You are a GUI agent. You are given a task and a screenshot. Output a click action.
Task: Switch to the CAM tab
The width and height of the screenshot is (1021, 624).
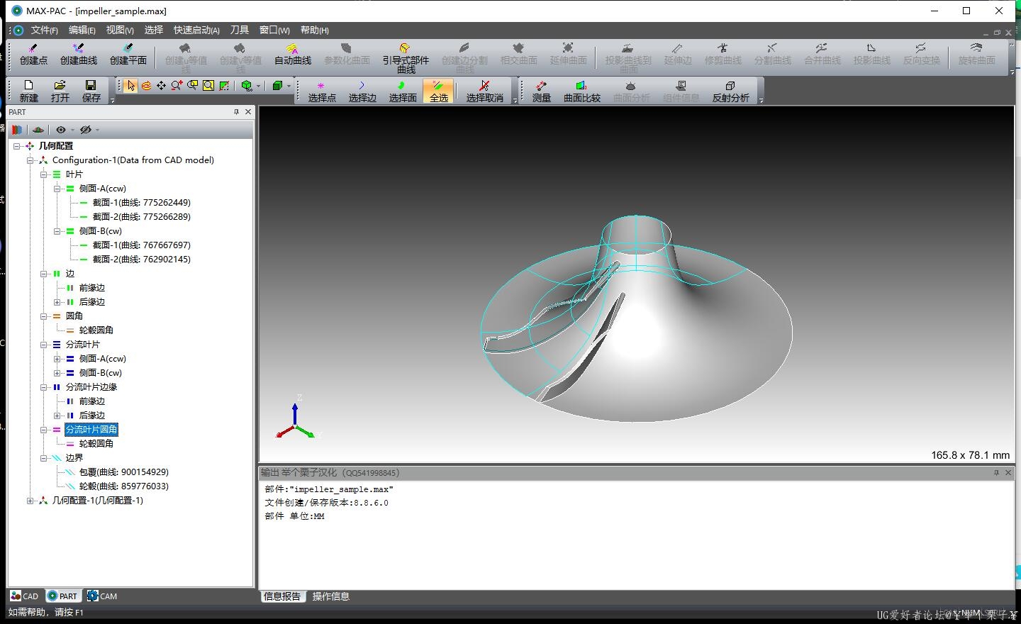coord(102,596)
